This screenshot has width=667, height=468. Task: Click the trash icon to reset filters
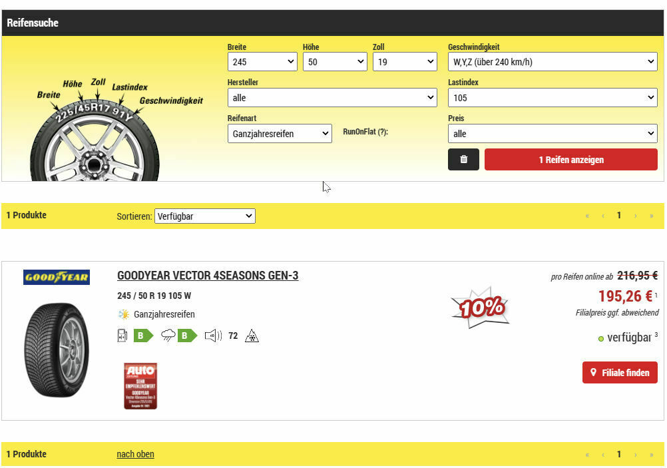[463, 160]
